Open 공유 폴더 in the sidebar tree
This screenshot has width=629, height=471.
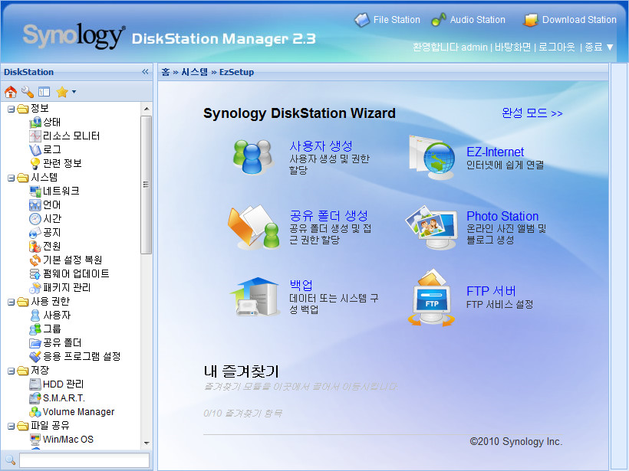[62, 343]
